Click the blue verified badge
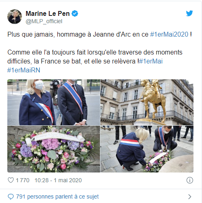The width and height of the screenshot is (202, 203). tap(75, 13)
